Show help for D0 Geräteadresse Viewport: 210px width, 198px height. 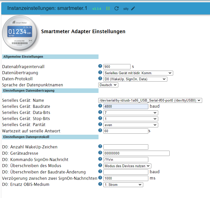[x=100, y=152]
